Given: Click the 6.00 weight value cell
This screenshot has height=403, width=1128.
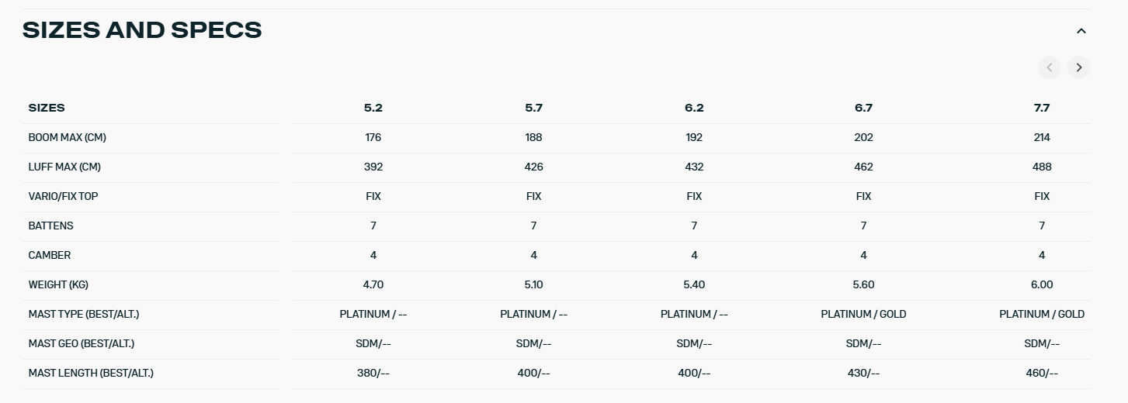Looking at the screenshot, I should (1042, 284).
